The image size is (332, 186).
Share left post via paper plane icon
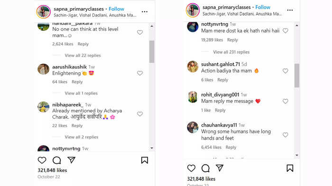pos(71,160)
